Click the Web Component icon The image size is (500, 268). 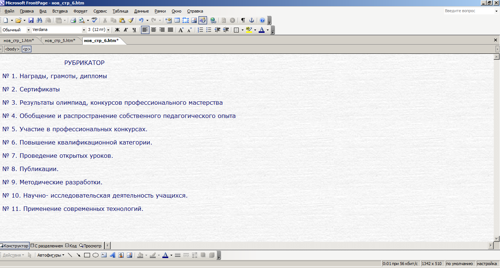click(169, 21)
